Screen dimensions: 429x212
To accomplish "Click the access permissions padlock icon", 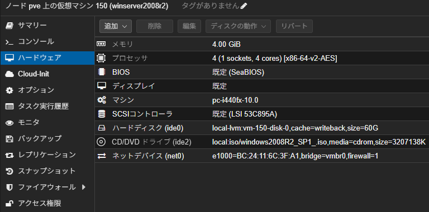I will tap(9, 204).
